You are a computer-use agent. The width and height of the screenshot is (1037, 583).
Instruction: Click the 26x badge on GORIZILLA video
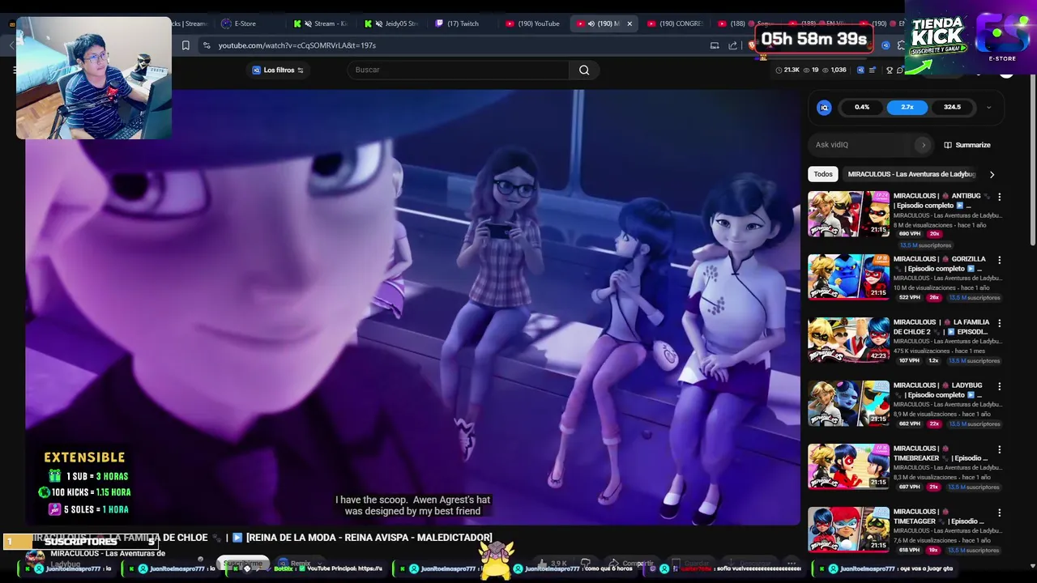934,297
